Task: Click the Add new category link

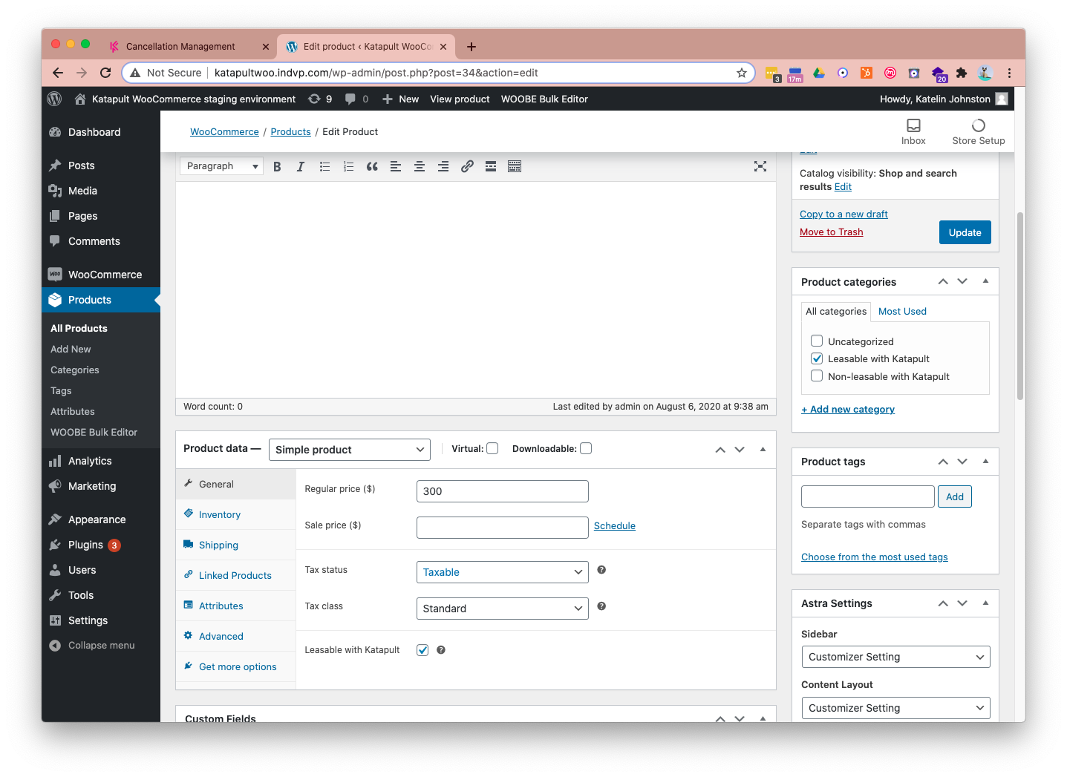Action: (x=848, y=409)
